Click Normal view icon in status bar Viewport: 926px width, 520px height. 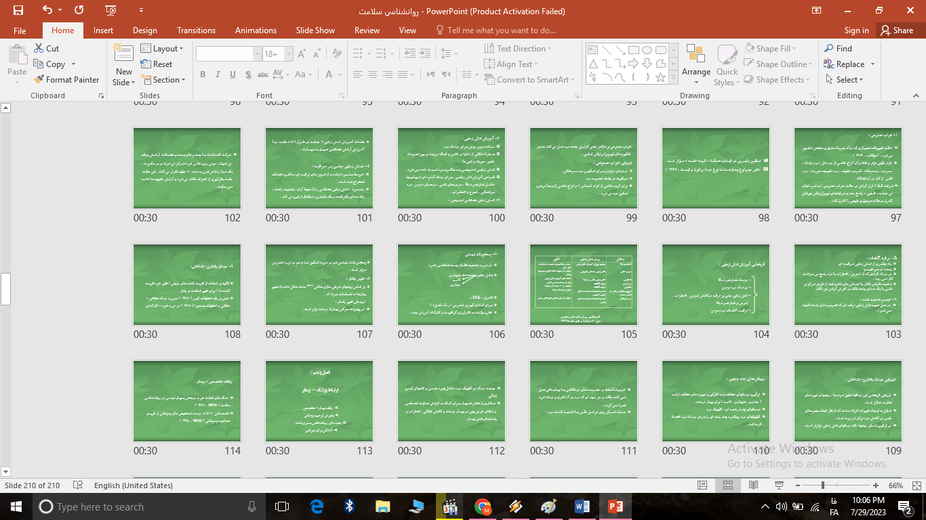click(702, 485)
